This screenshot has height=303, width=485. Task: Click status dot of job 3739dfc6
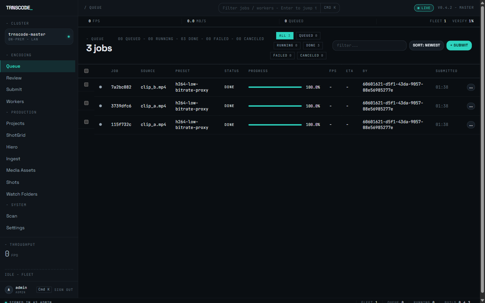[100, 106]
